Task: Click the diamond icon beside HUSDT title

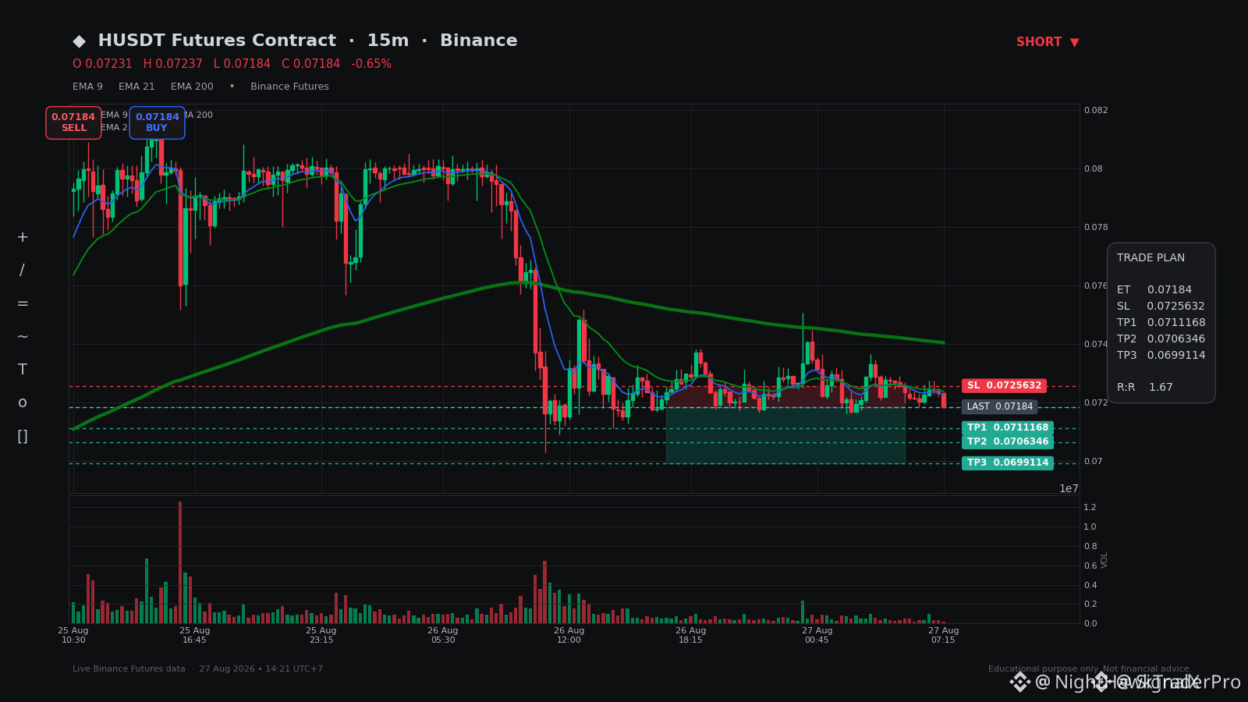Action: [x=80, y=41]
